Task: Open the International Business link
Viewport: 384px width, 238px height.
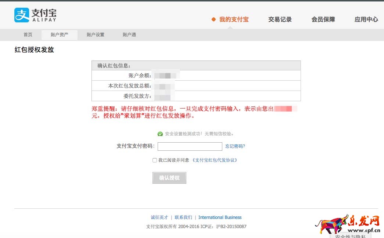Action: point(220,217)
